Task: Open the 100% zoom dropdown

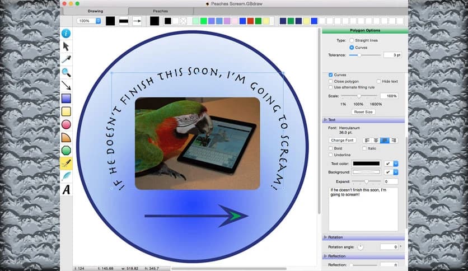Action: pyautogui.click(x=90, y=21)
